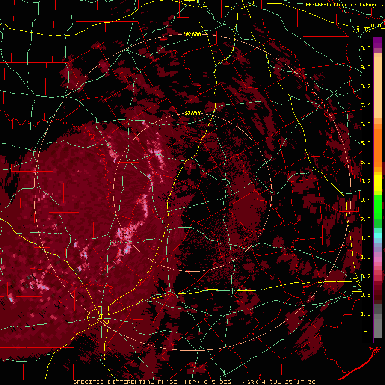Screen dimensions: 385x385
Task: Click the 0.2 scale value
Action: pyautogui.click(x=366, y=276)
